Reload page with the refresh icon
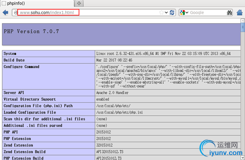Image resolution: width=245 pixels, height=160 pixels. [172, 12]
